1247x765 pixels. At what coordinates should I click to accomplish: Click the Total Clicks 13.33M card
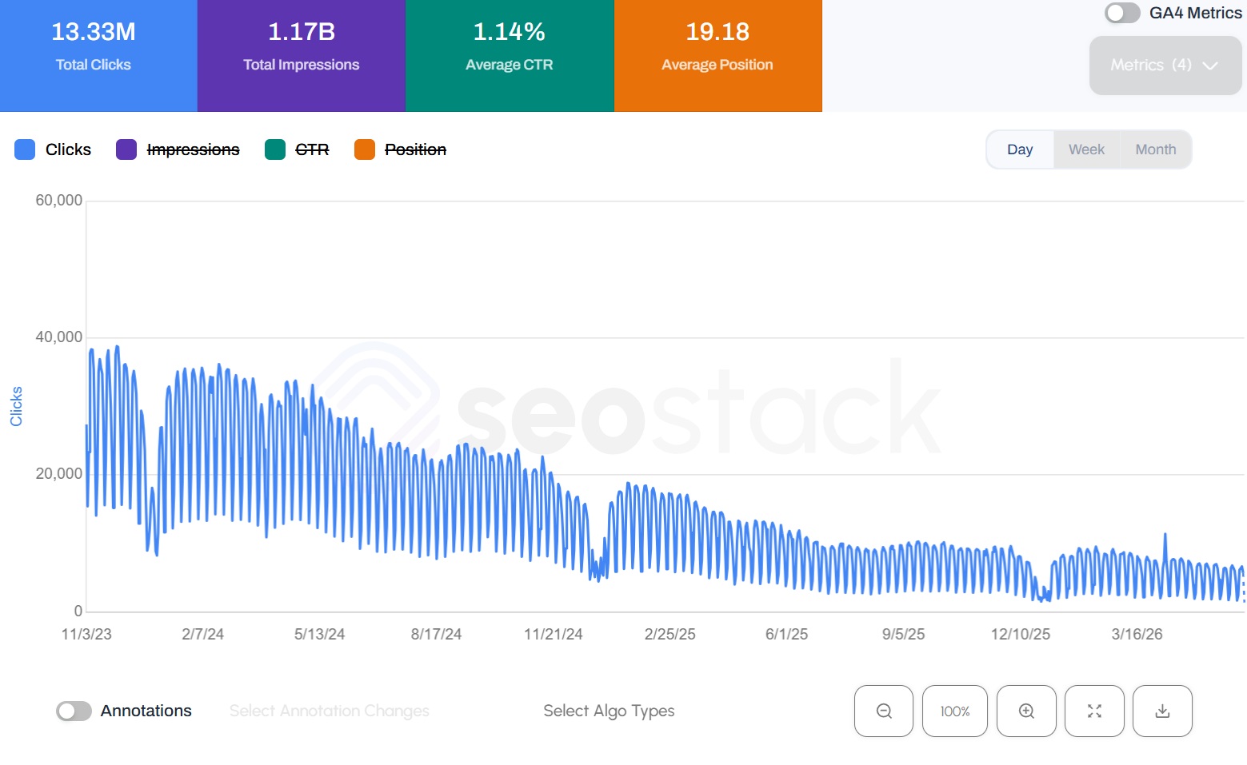click(98, 56)
